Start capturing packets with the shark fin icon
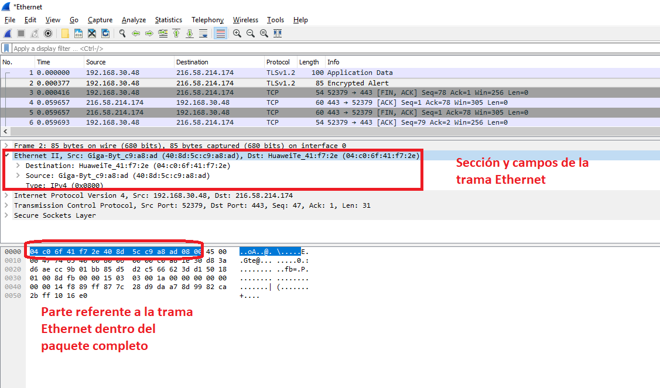660x388 pixels. (x=8, y=33)
